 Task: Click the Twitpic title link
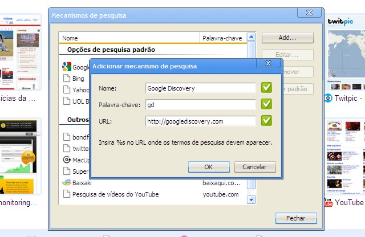[x=348, y=98]
